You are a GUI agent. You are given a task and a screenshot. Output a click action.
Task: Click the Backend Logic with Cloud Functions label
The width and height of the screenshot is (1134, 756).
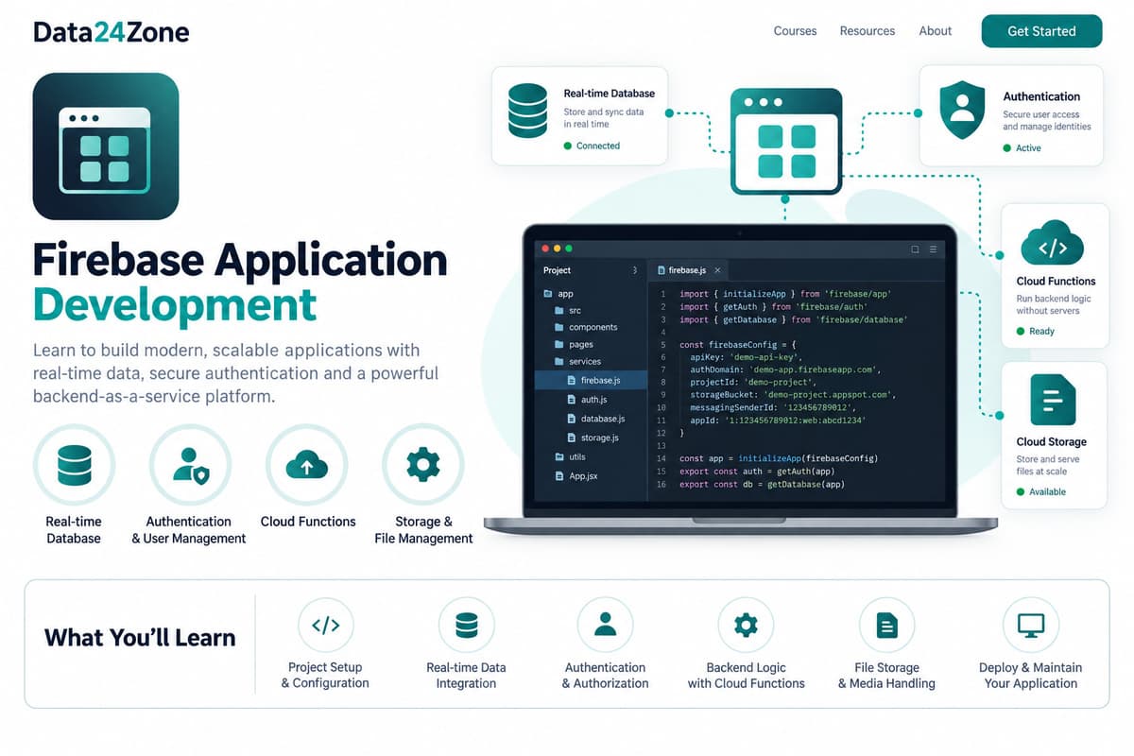point(746,676)
